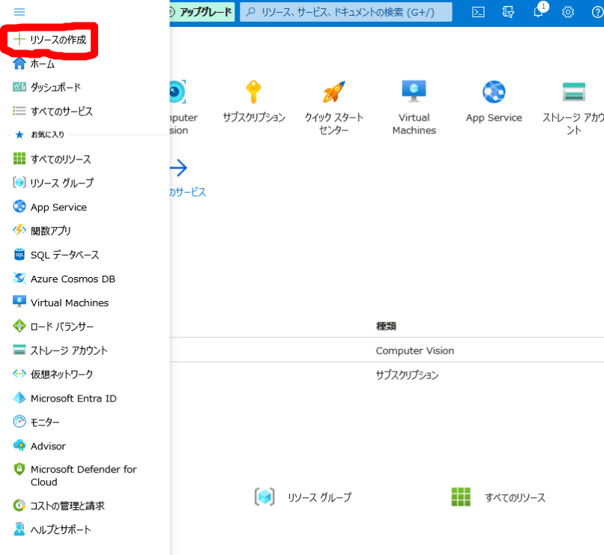The image size is (604, 555).
Task: Open ロード バランサー in the sidebar
Action: 53,327
